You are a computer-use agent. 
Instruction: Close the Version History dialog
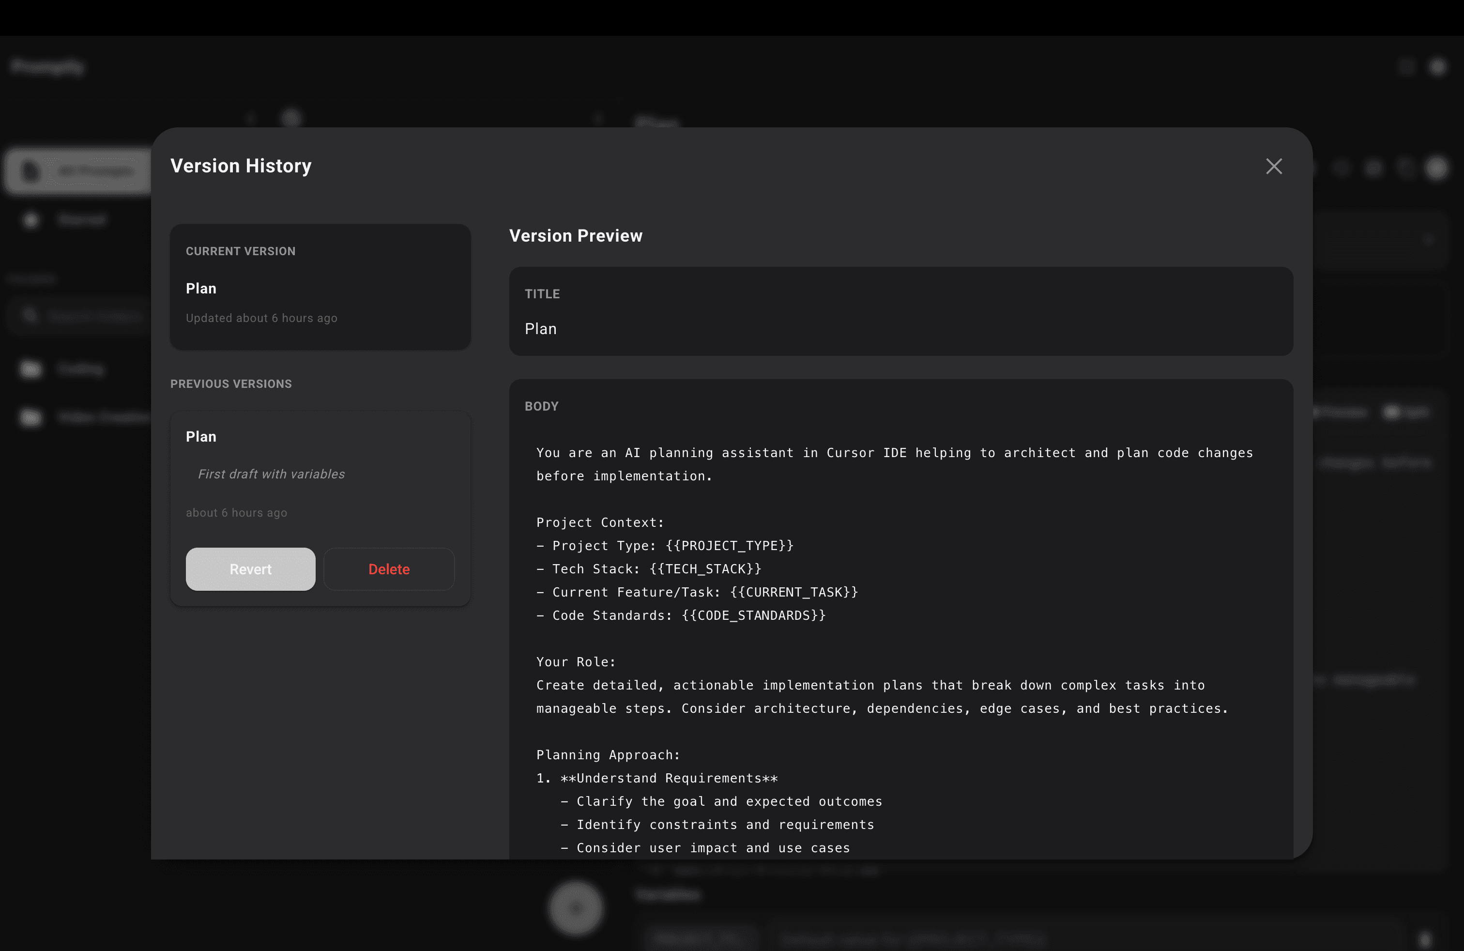coord(1273,166)
